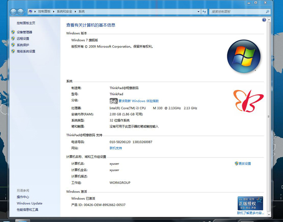Close the System window
Image resolution: width=283 pixels, height=222 pixels.
tap(265, 3)
